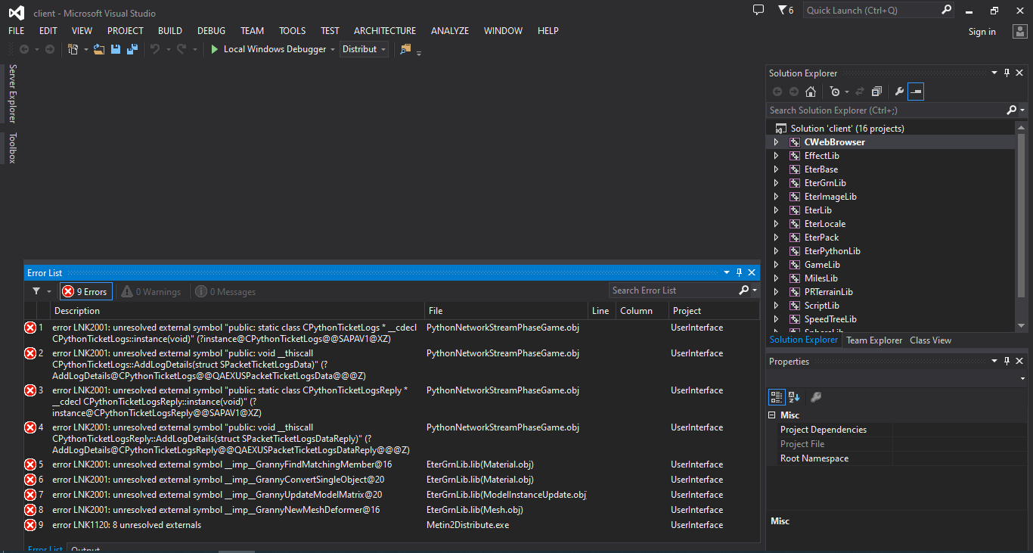Open the ARCHITECTURE menu

tap(385, 31)
